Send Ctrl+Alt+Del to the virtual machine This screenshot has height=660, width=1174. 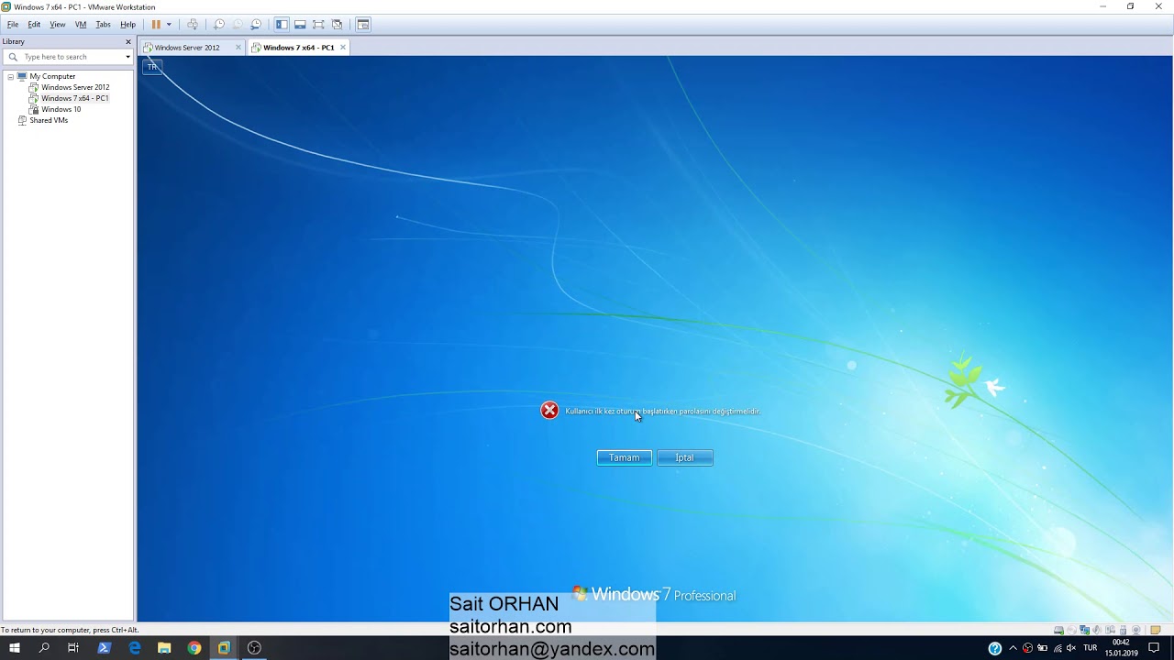tap(192, 25)
